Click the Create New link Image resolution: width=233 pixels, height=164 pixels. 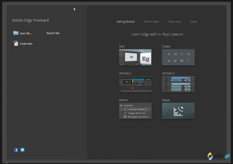point(26,44)
